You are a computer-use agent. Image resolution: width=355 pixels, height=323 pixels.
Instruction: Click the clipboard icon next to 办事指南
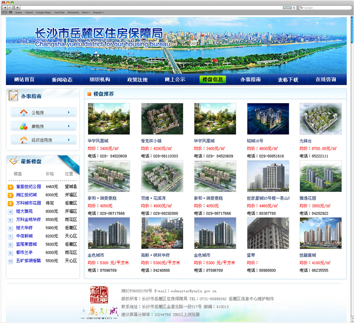coord(13,95)
